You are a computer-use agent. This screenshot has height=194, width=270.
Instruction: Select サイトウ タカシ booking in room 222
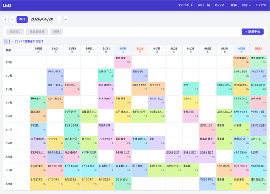point(207,183)
